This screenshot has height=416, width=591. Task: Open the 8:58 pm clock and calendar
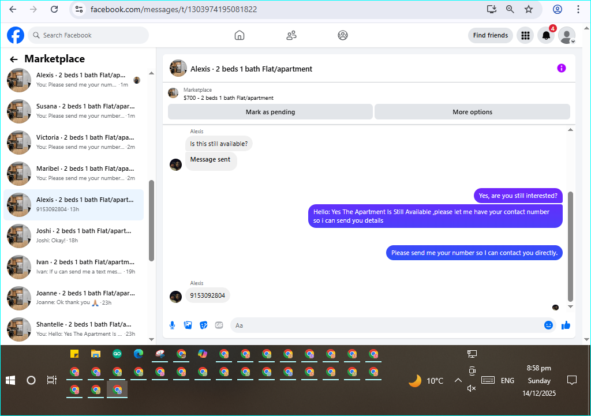538,381
